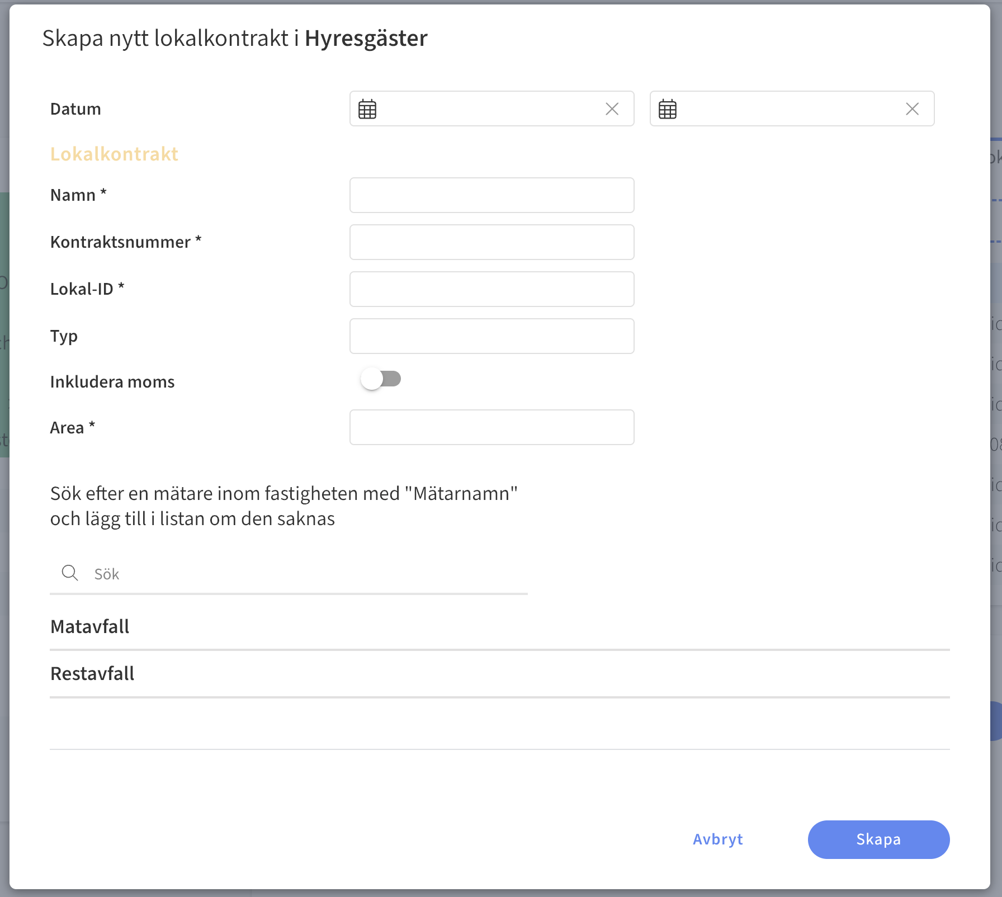Select the Restavfall list row

pyautogui.click(x=500, y=674)
